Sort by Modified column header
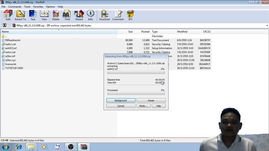 (x=187, y=32)
